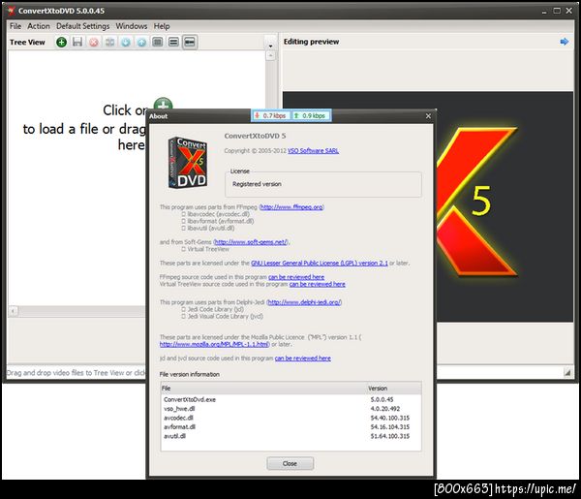Click version value 54.16.104.315
This screenshot has height=499, width=581.
(390, 426)
